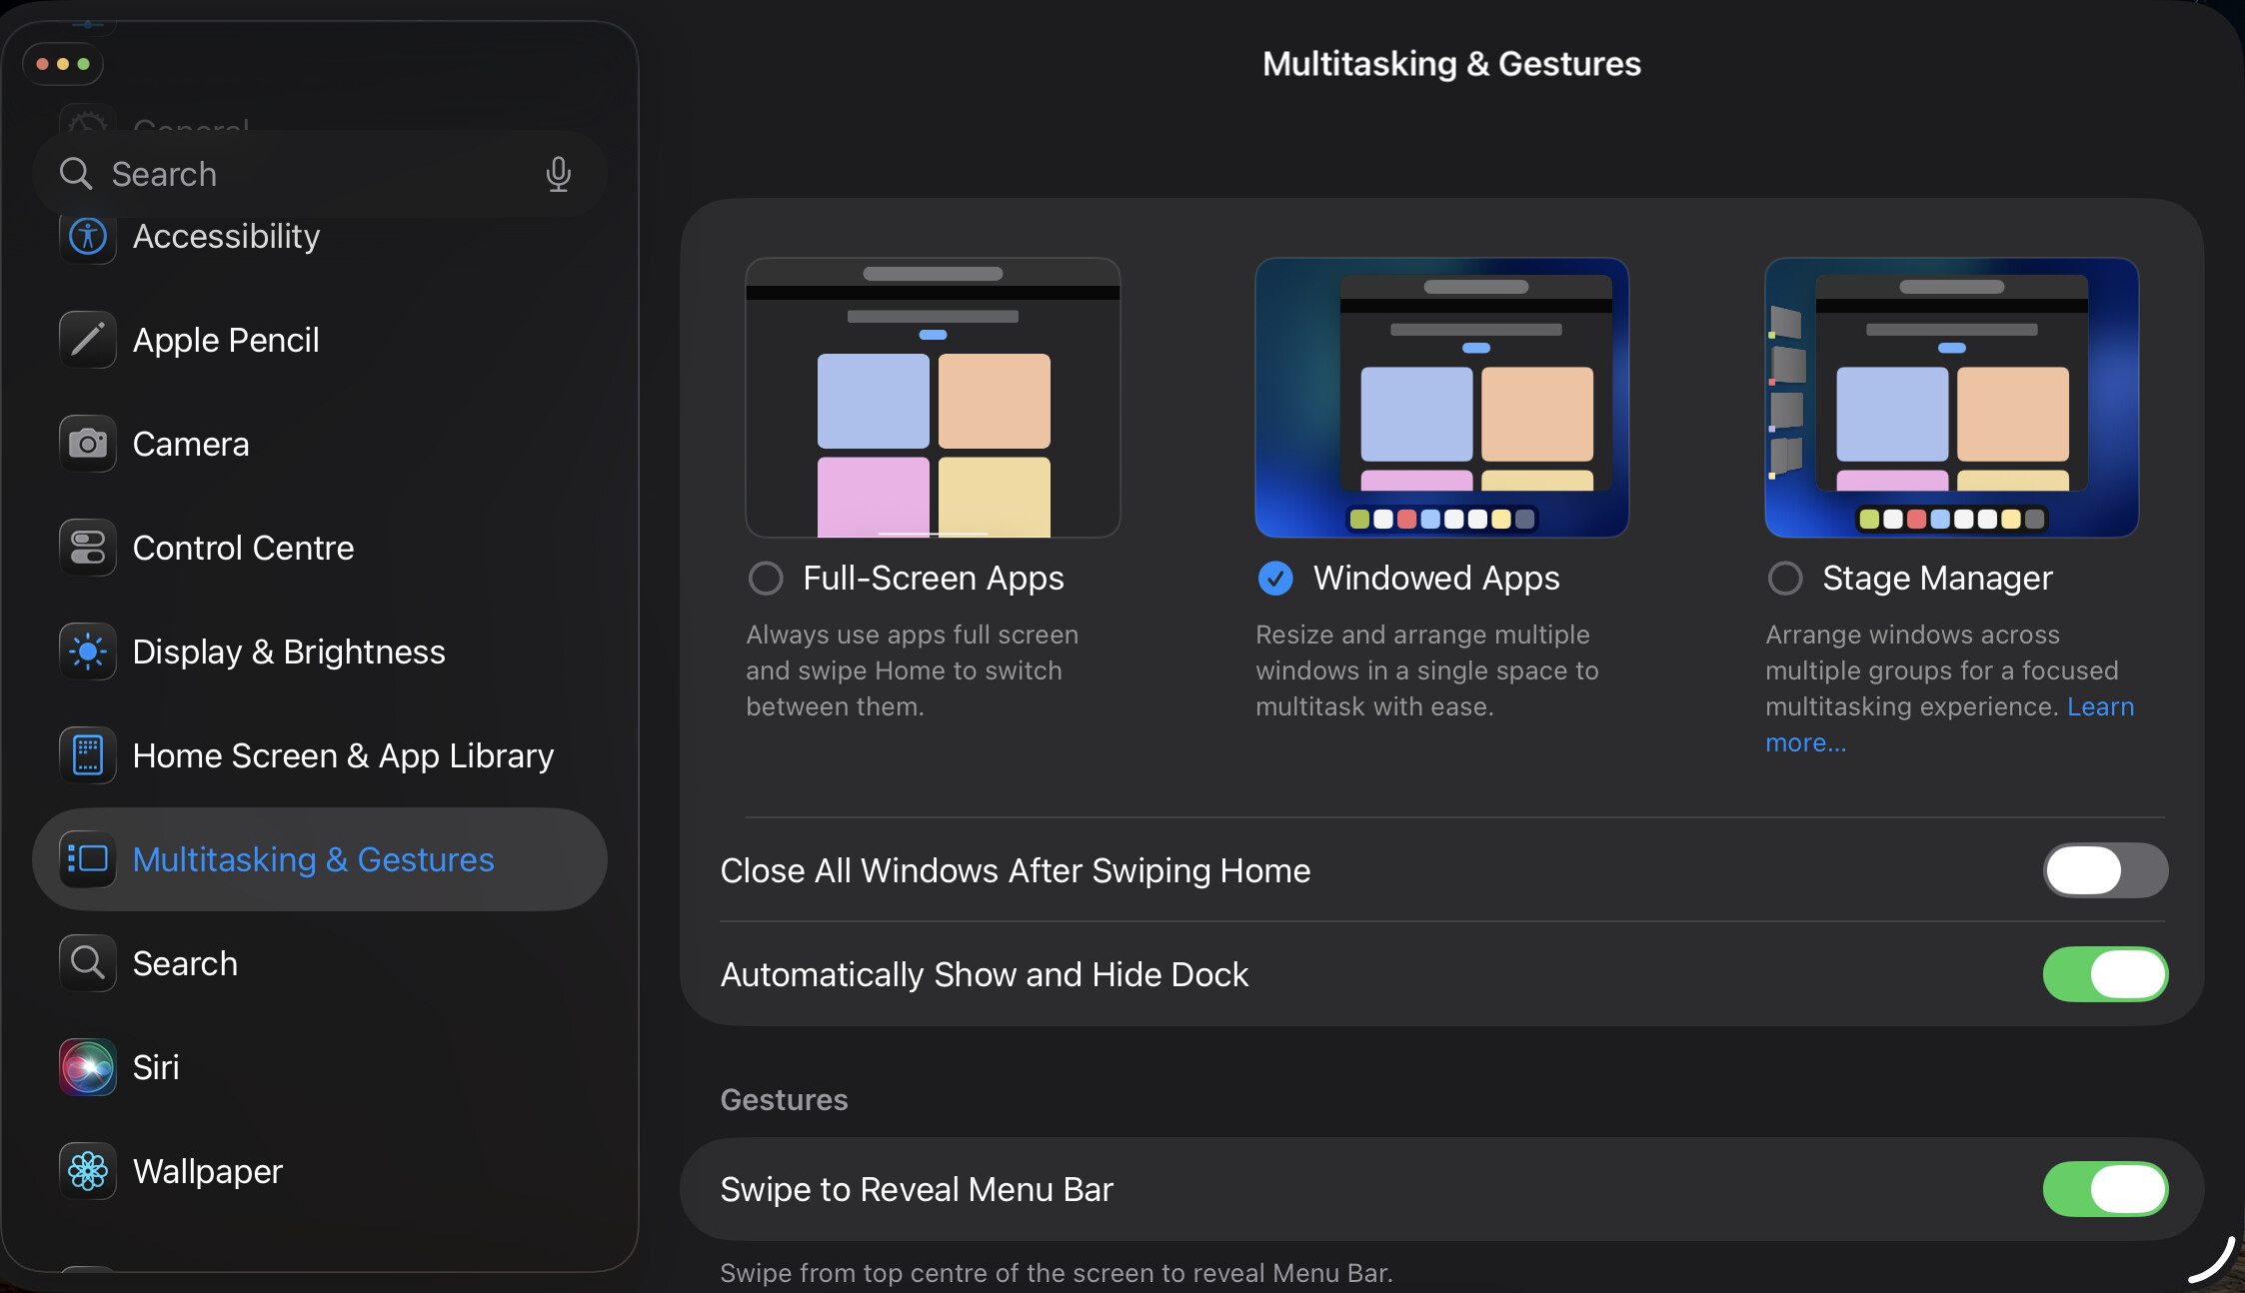Turn off Swipe to Reveal Menu Bar
Image resolution: width=2245 pixels, height=1293 pixels.
coord(2105,1189)
